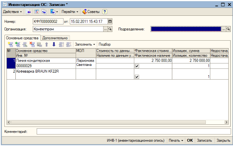This screenshot has height=146, width=233.
Task: Click the Излишек, сумма column header
Action: (x=191, y=51)
